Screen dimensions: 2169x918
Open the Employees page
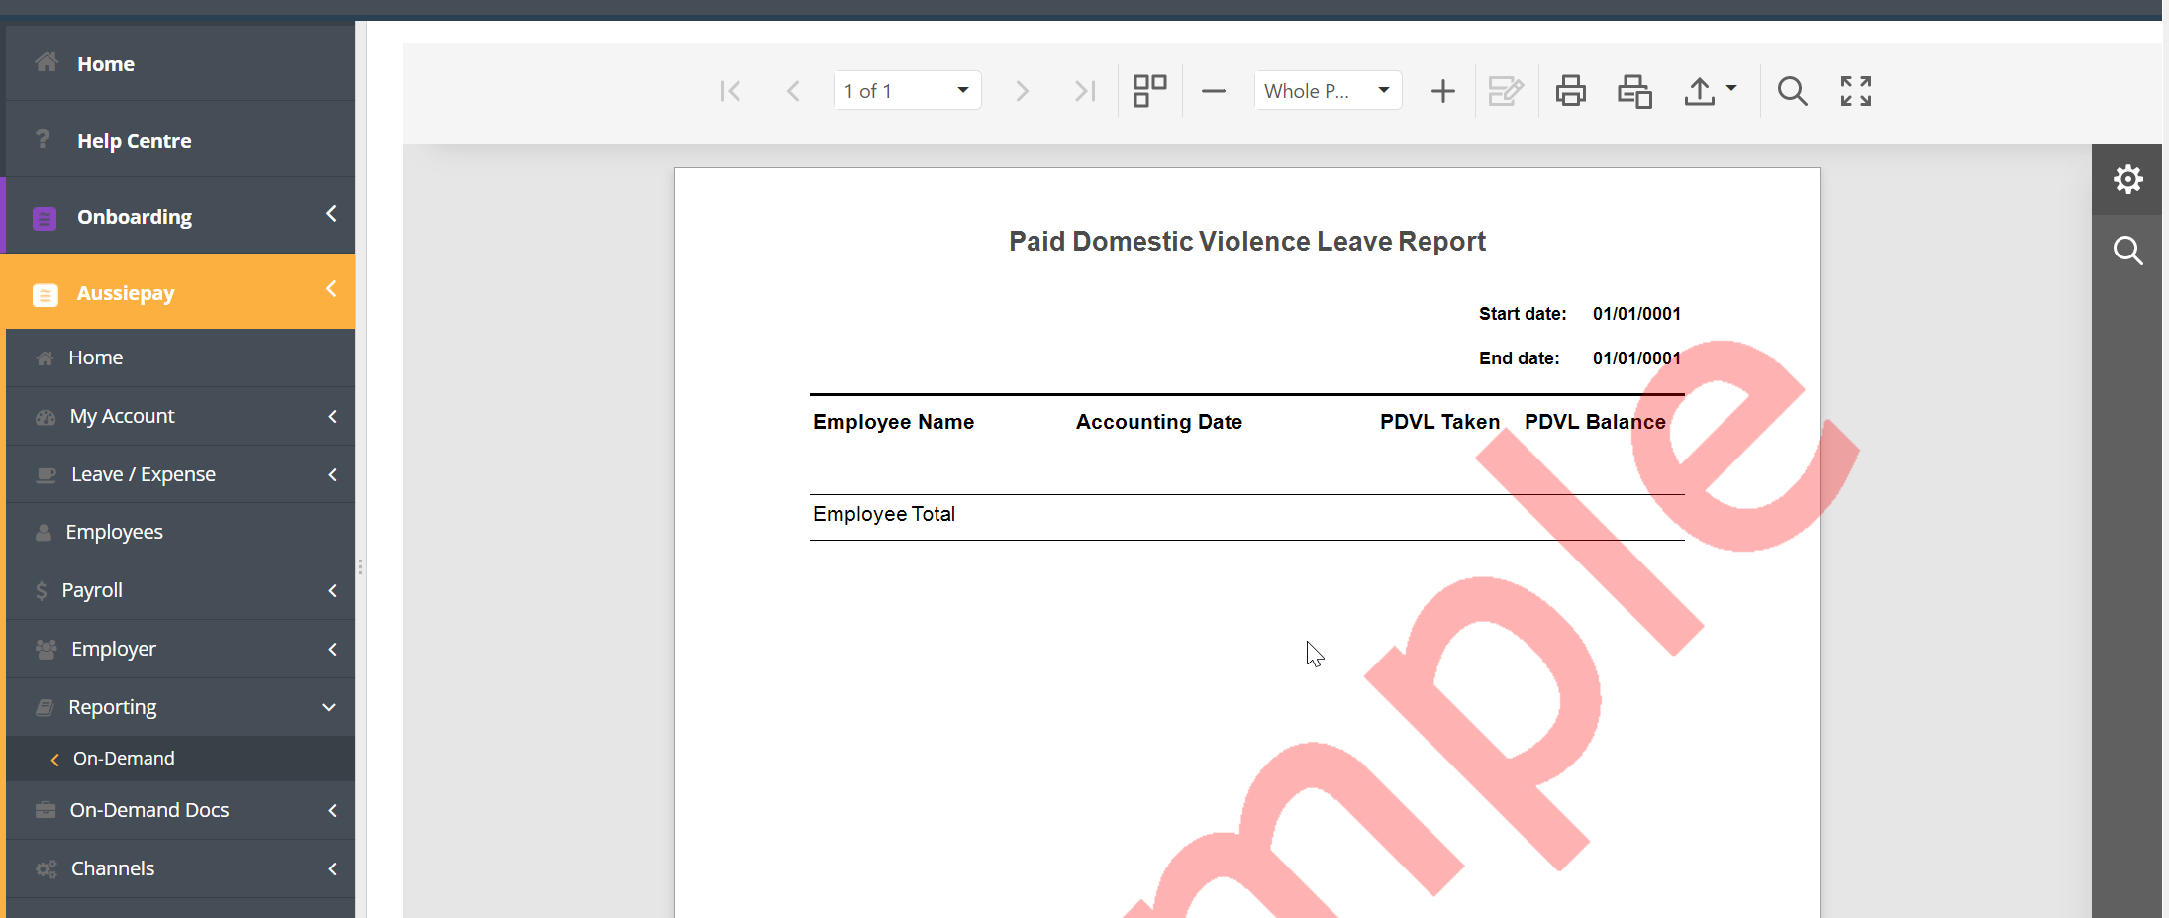tap(180, 532)
